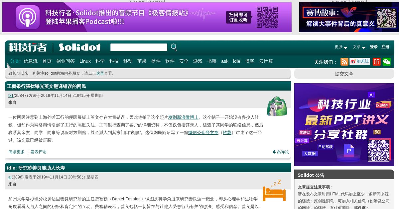
Task: Select the 苹果 category
Action: click(142, 61)
